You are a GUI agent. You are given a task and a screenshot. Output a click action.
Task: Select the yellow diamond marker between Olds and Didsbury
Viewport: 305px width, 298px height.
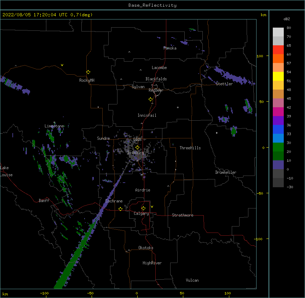point(137,148)
